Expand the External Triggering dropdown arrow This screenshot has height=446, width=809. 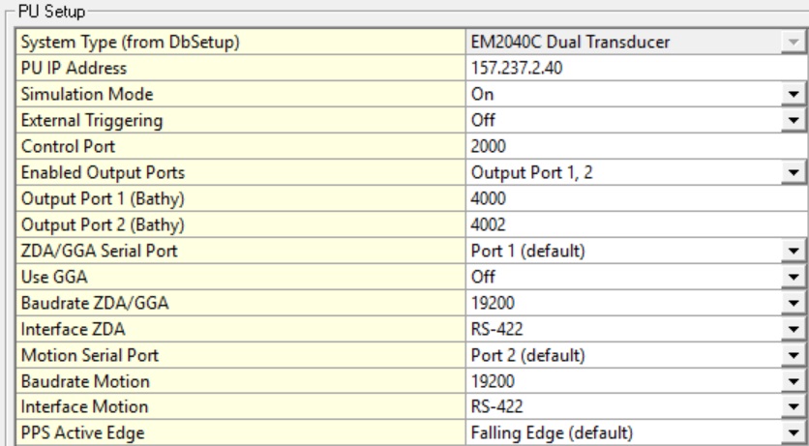pos(794,121)
